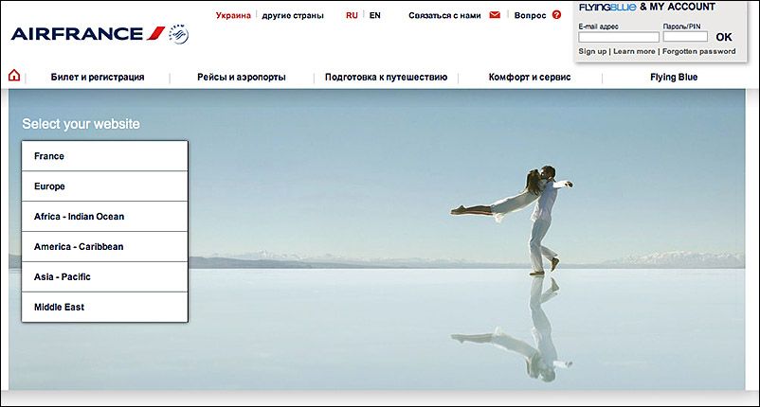Open the Подготовка к путешествию menu
This screenshot has width=760, height=407.
click(386, 77)
